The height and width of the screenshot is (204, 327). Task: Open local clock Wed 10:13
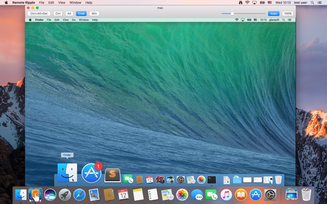click(x=283, y=2)
